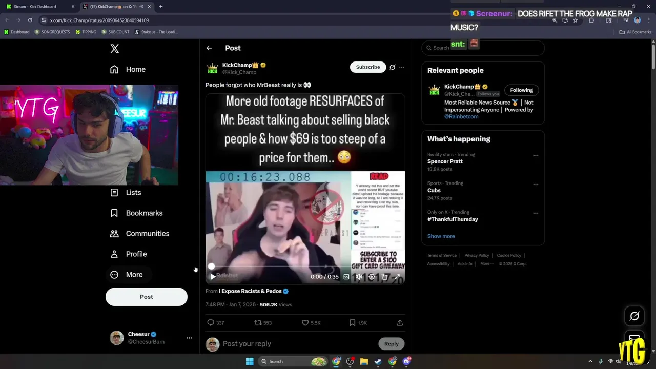
Task: Open Privacy Policy footer link
Action: [477, 256]
